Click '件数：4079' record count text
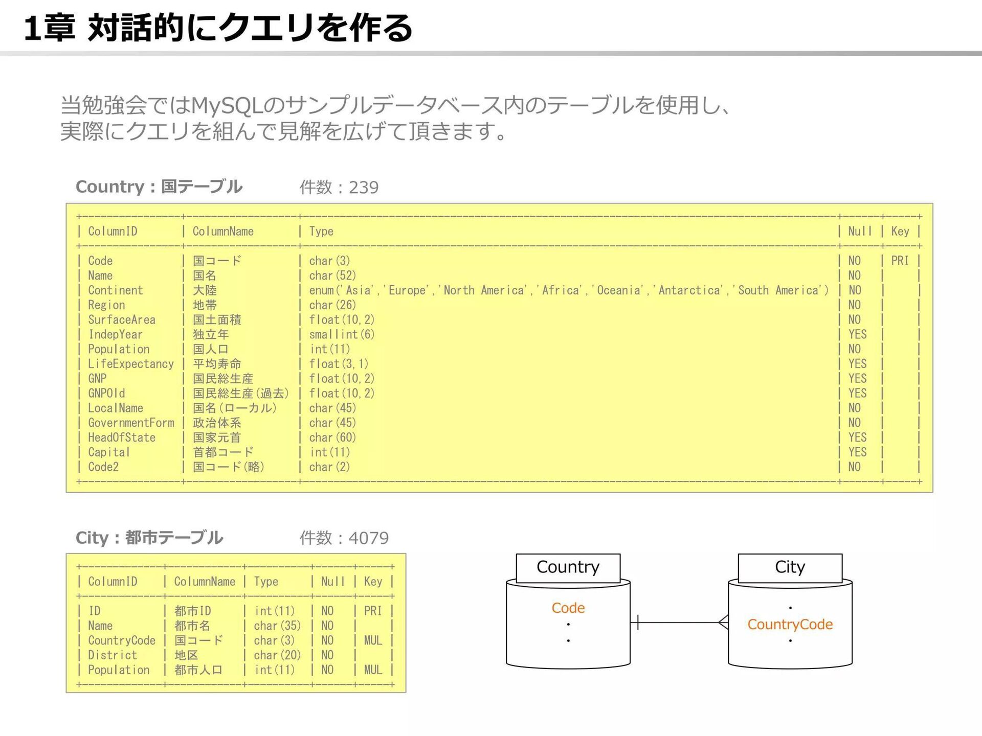The height and width of the screenshot is (736, 982). click(x=344, y=538)
